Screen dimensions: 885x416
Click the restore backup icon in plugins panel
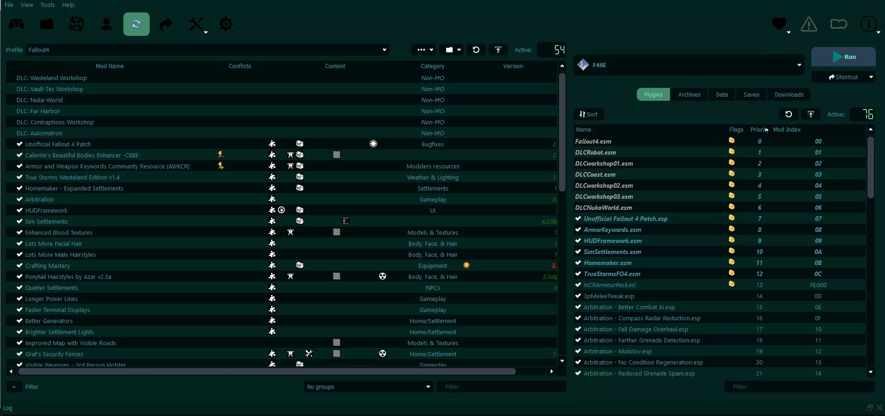click(789, 114)
